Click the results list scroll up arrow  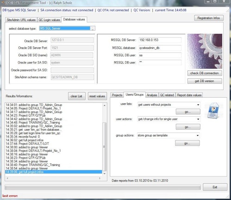(x=105, y=106)
